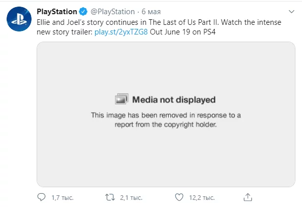The width and height of the screenshot is (302, 207).
Task: Open the reply comment icon
Action: [x=41, y=197]
